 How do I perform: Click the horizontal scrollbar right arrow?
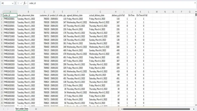(x=194, y=109)
